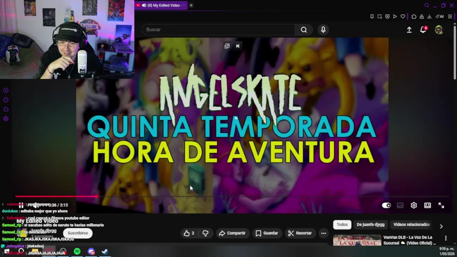The height and width of the screenshot is (257, 457).
Task: Click the Compartir share button
Action: click(x=232, y=233)
